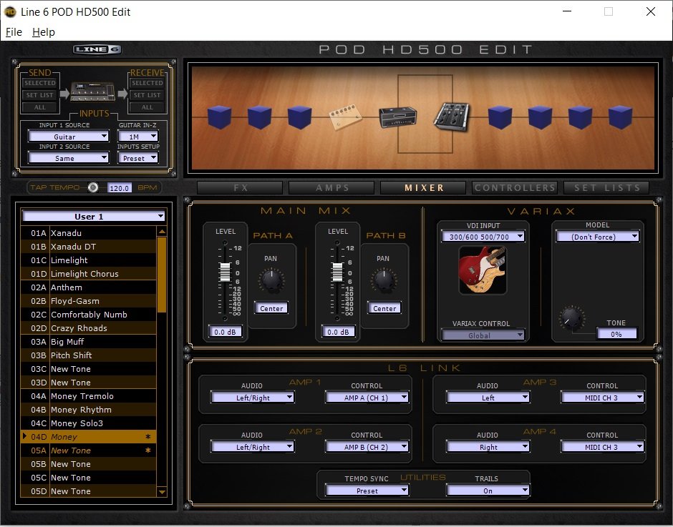Viewport: 673px width, 527px height.
Task: Click the Send SELECTED button
Action: point(39,84)
